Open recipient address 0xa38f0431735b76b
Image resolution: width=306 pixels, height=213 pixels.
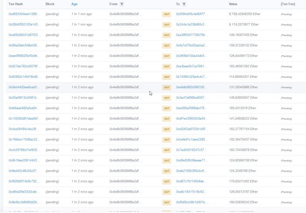(x=191, y=35)
